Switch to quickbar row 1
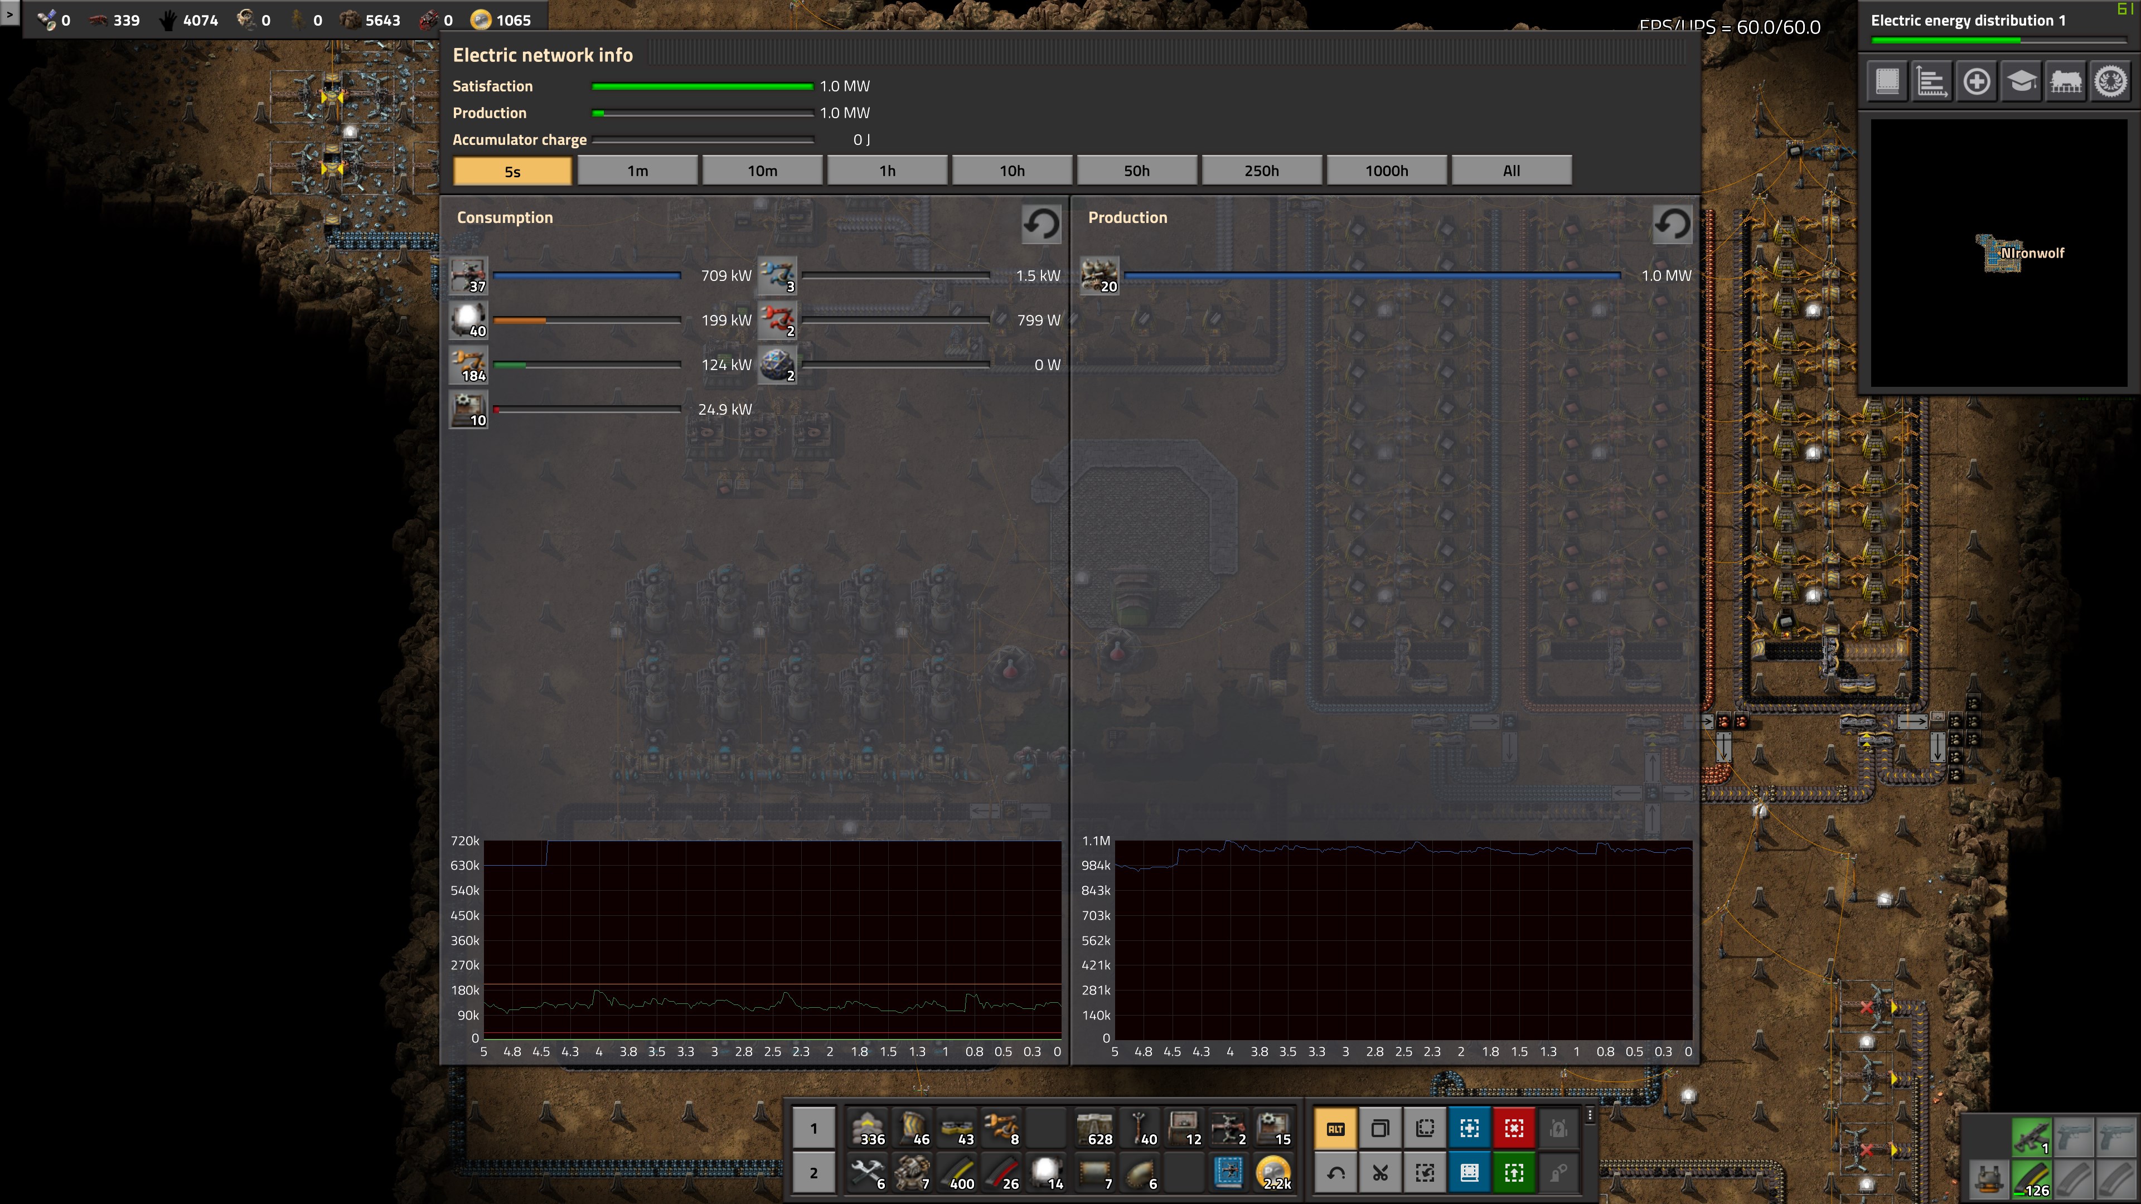Viewport: 2141px width, 1204px height. [813, 1128]
